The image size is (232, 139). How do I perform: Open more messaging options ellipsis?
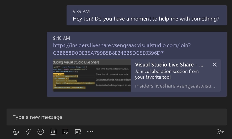pyautogui.click(x=90, y=131)
